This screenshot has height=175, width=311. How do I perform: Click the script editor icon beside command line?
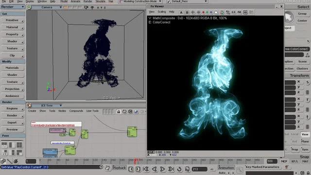click(x=108, y=168)
